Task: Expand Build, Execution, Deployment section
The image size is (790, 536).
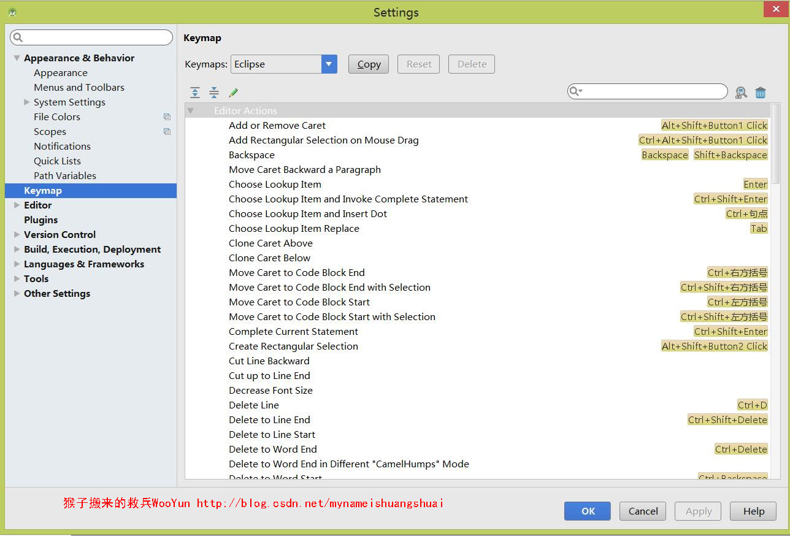Action: [17, 249]
